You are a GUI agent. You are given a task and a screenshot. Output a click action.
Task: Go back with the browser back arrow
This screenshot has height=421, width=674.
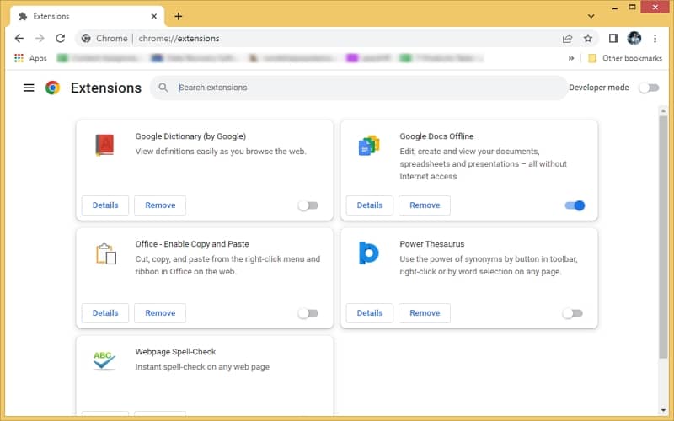tap(19, 38)
